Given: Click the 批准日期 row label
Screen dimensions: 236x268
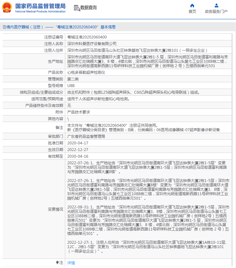Looking at the screenshot, I should point(55,143).
